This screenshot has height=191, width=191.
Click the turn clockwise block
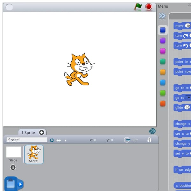182,36
